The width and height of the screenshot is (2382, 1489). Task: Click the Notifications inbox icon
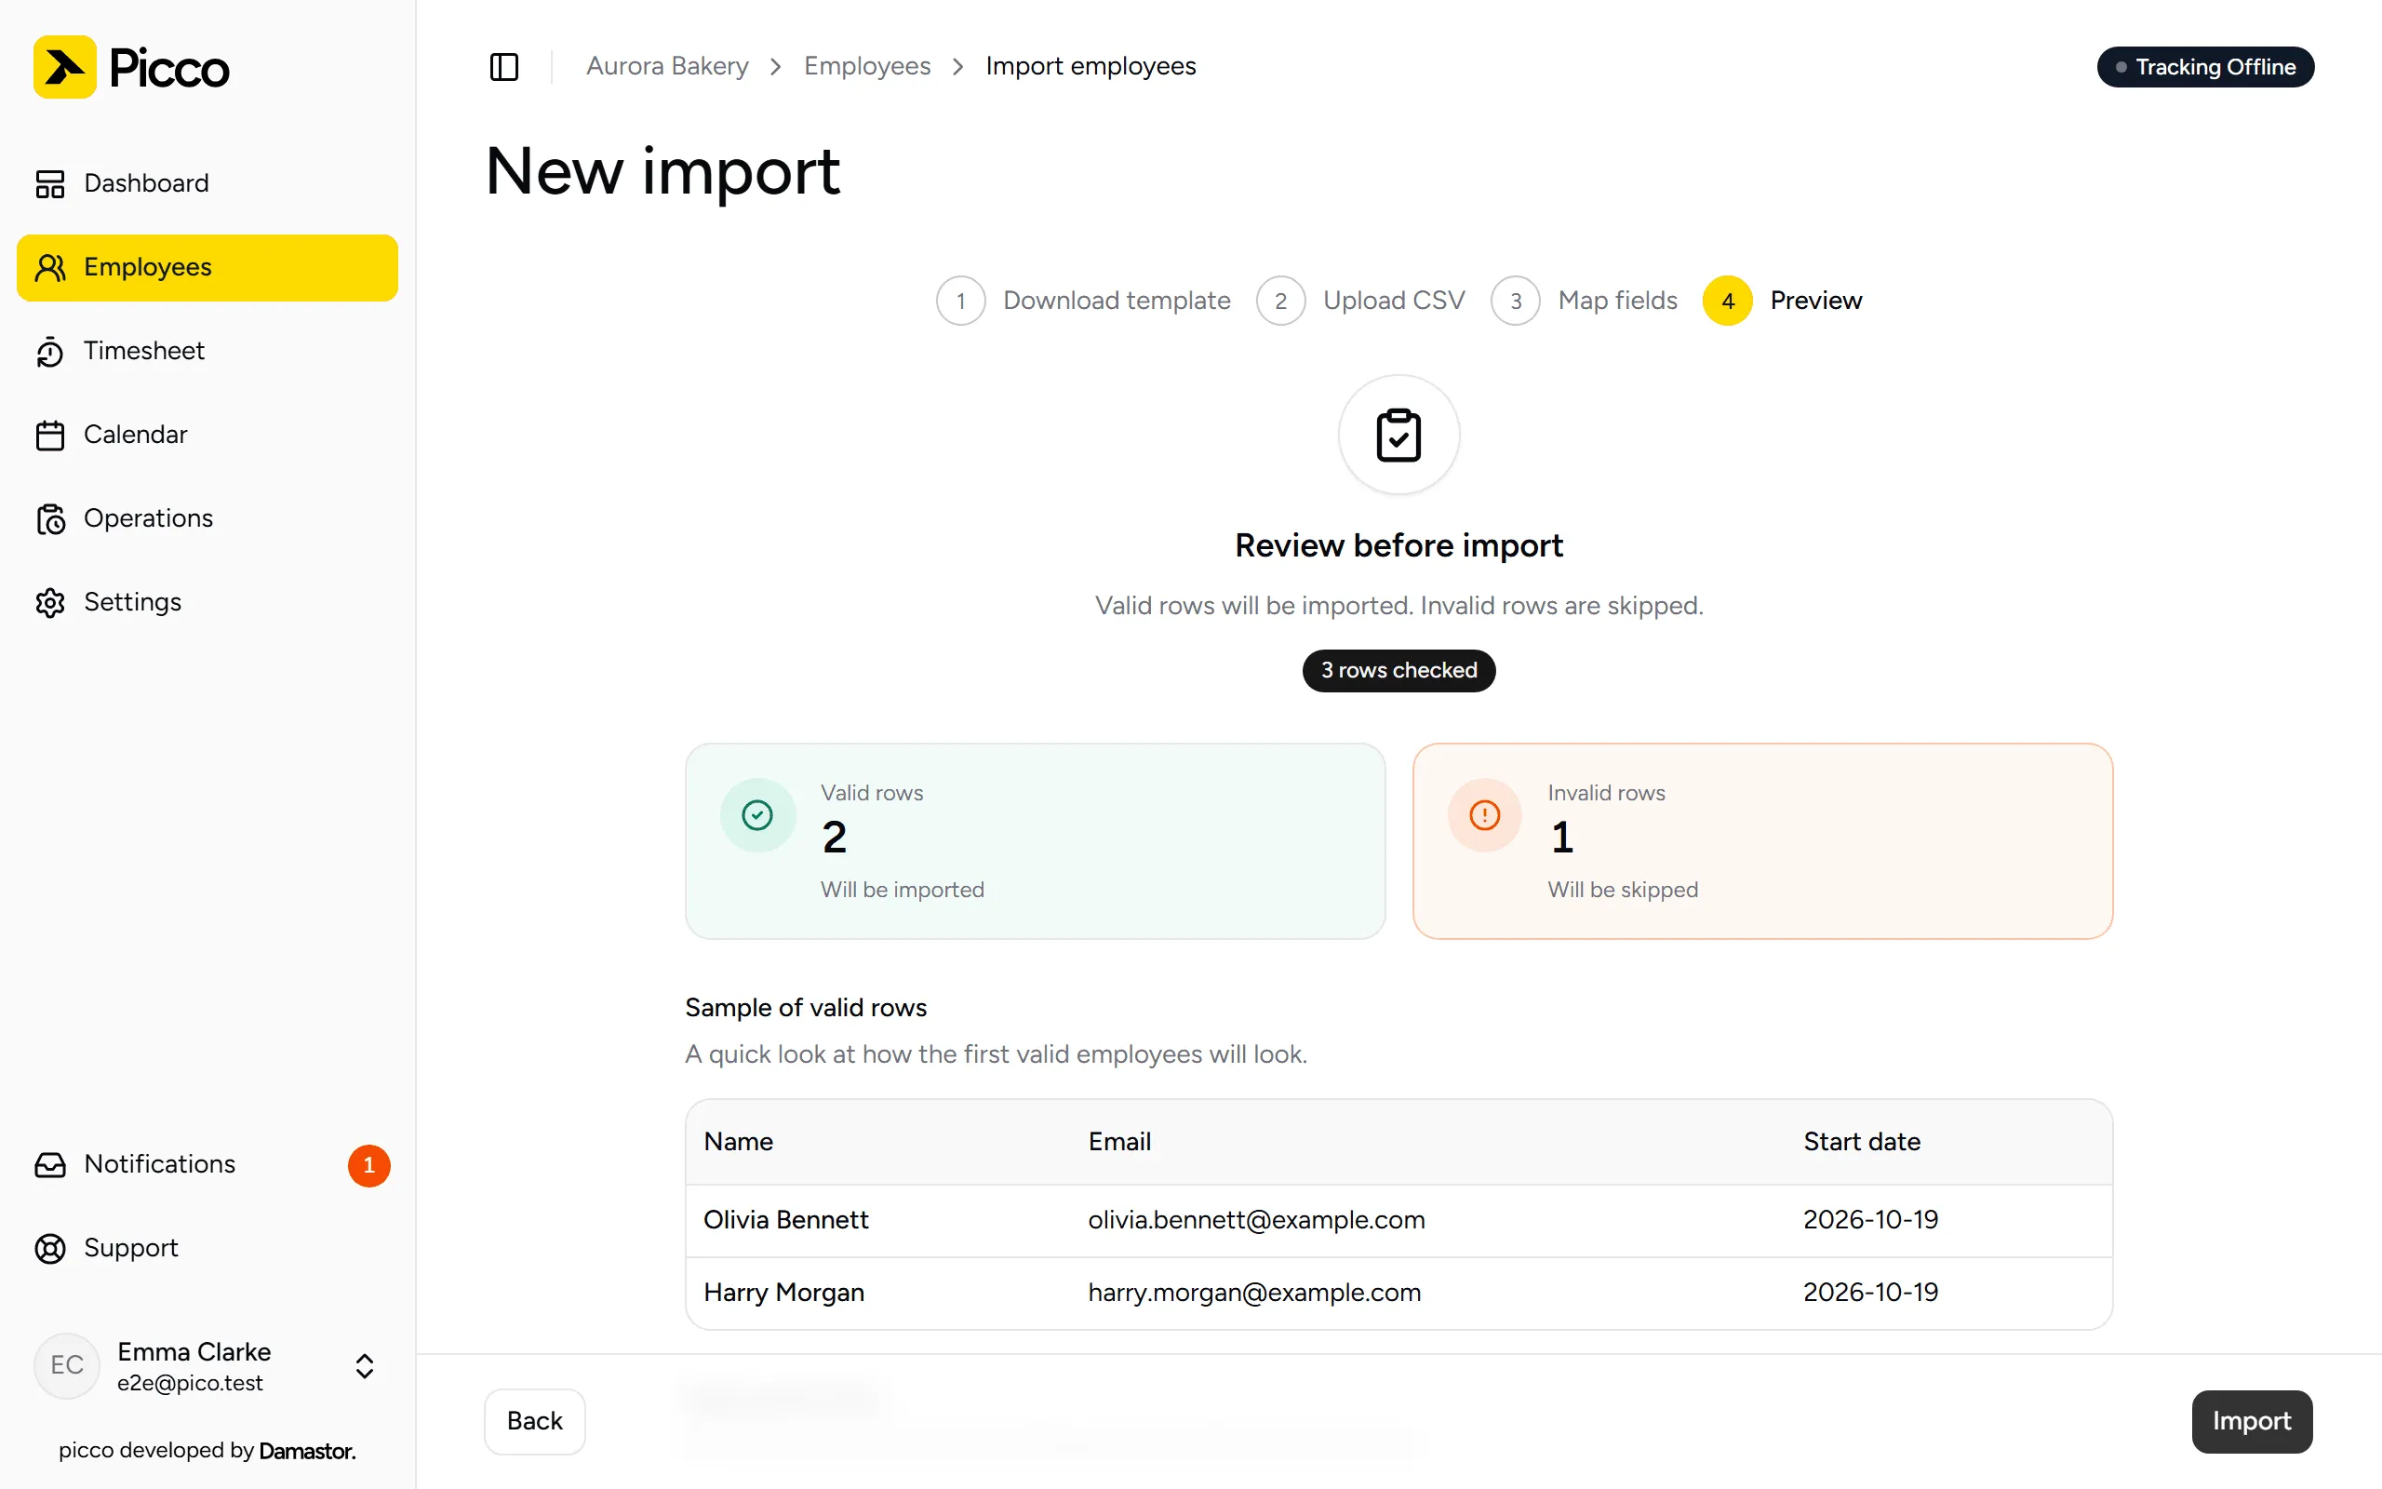[x=50, y=1165]
